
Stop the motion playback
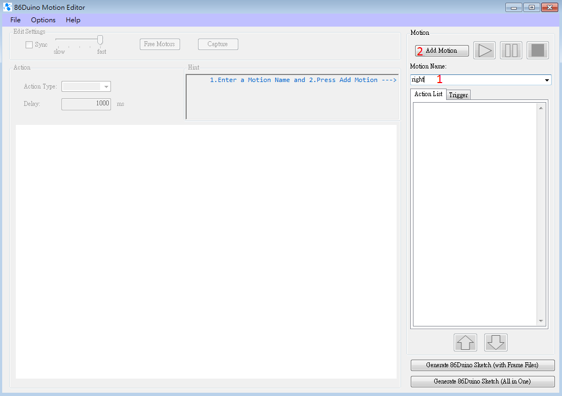tap(538, 51)
